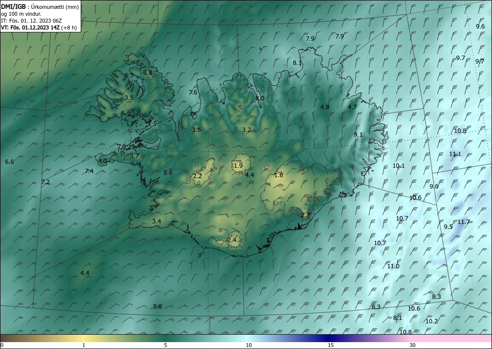
Task: Select the 'og 100 m vindur.' caption line
Action: 21,14
